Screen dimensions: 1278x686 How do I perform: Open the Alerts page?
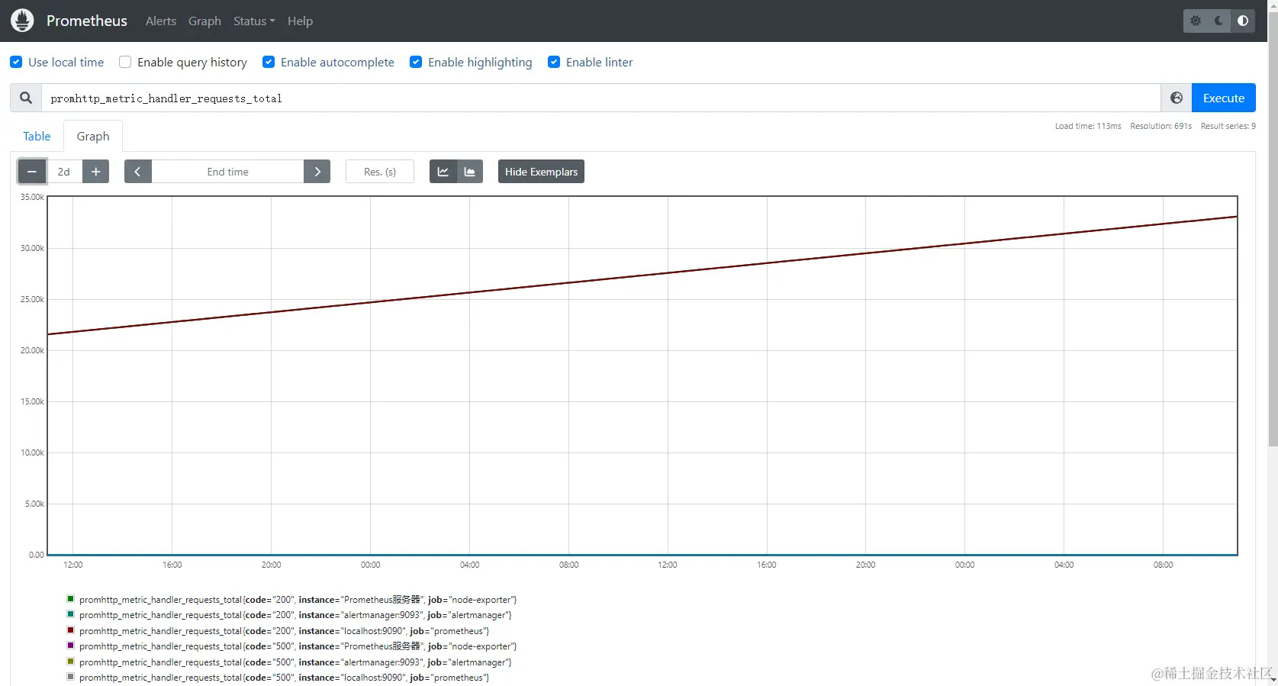(x=161, y=21)
